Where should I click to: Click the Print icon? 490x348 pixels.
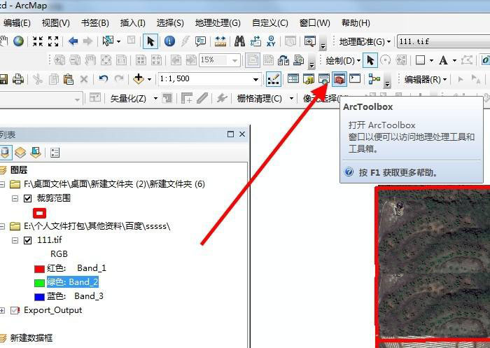point(18,79)
